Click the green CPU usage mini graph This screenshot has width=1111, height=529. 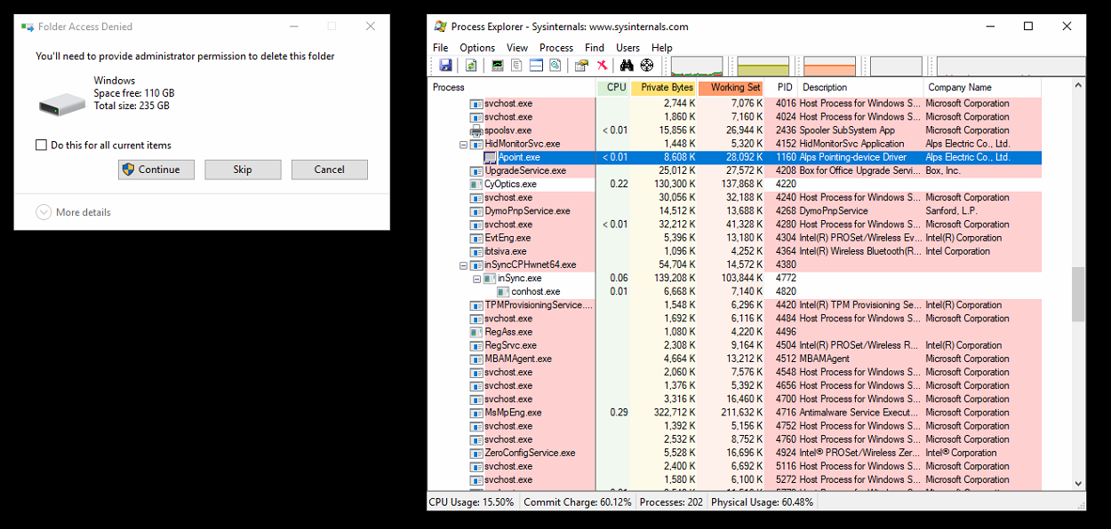pyautogui.click(x=698, y=67)
